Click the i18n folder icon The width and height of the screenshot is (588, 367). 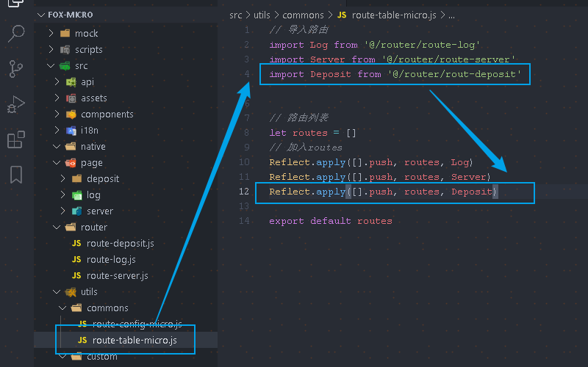point(71,131)
